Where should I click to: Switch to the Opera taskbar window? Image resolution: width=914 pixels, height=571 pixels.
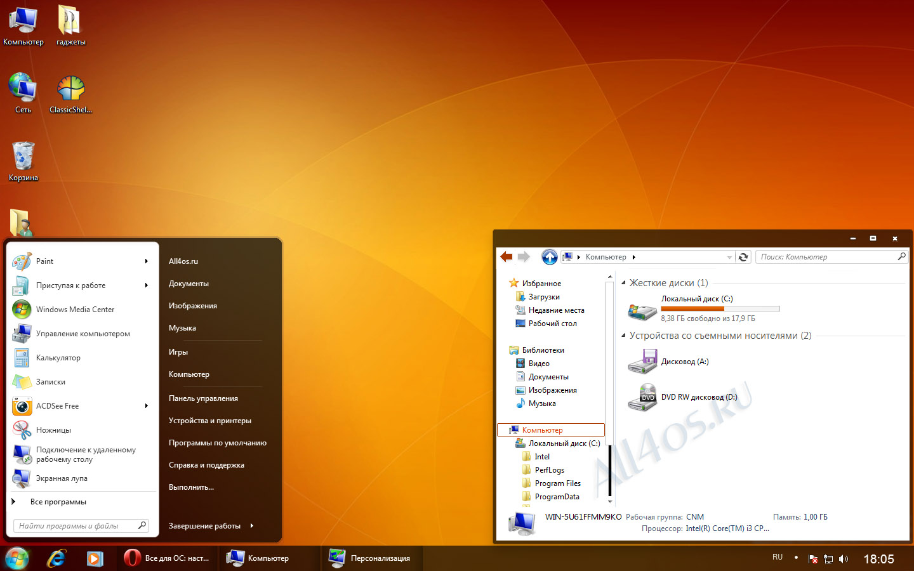[x=168, y=558]
